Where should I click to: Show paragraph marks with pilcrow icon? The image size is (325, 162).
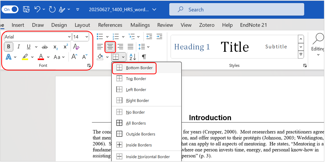point(144,57)
